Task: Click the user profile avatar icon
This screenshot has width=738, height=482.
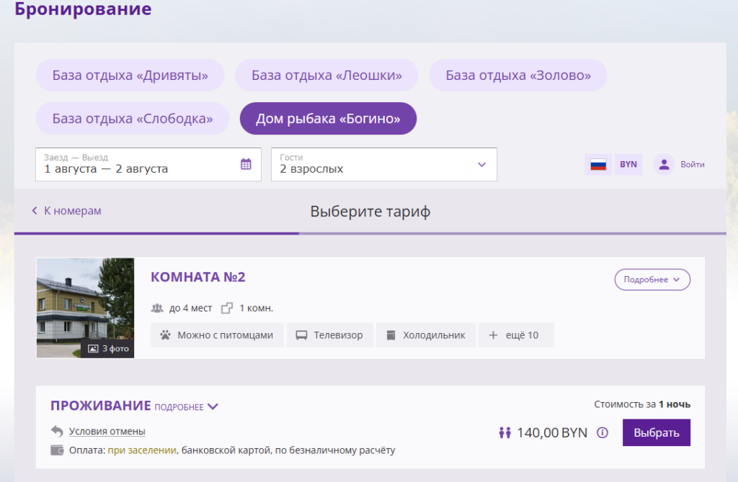Action: click(x=664, y=165)
